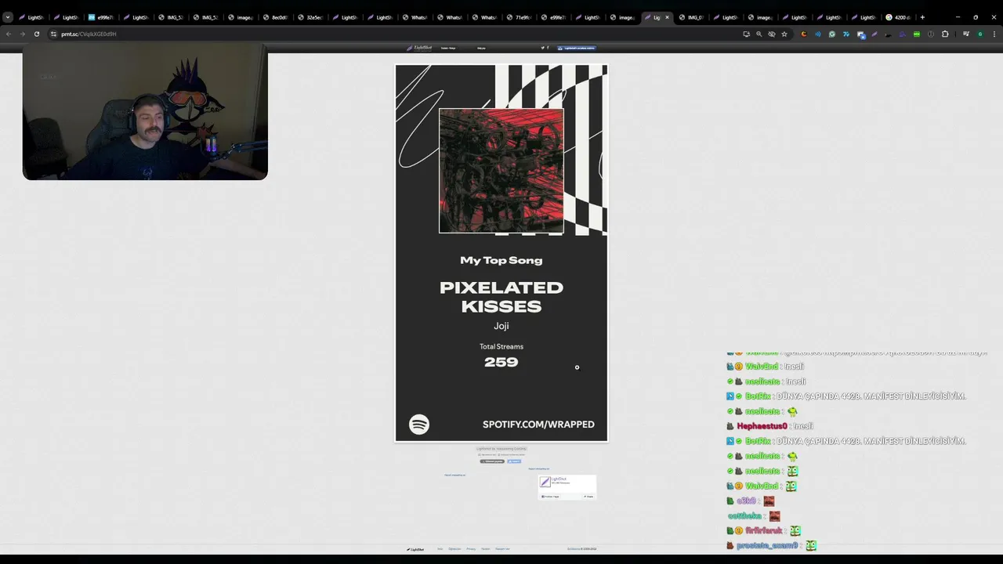This screenshot has width=1003, height=564.
Task: Click the Spotify Wrapped screenshot image
Action: pyautogui.click(x=501, y=254)
